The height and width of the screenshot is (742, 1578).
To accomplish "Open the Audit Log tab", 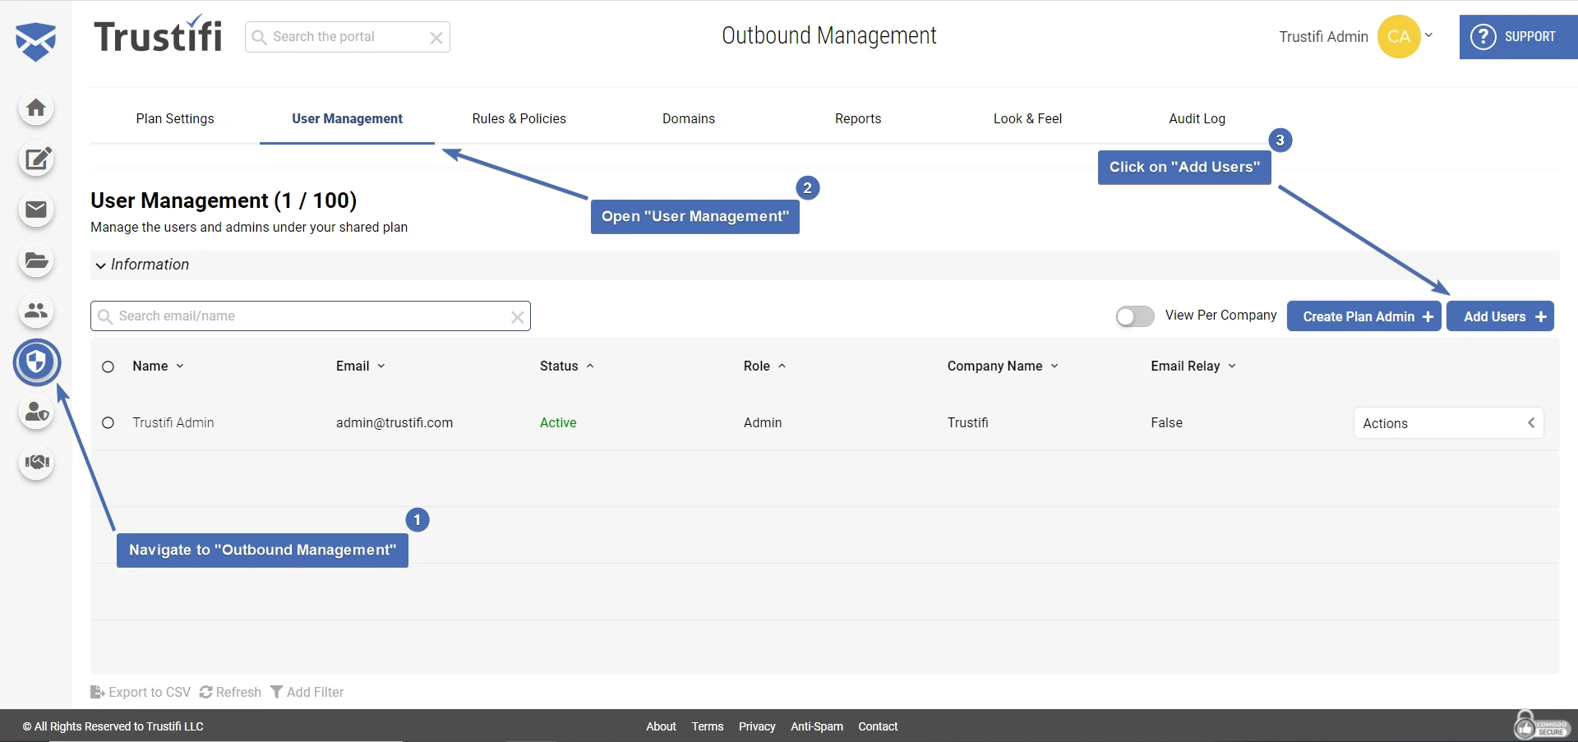I will pyautogui.click(x=1197, y=119).
